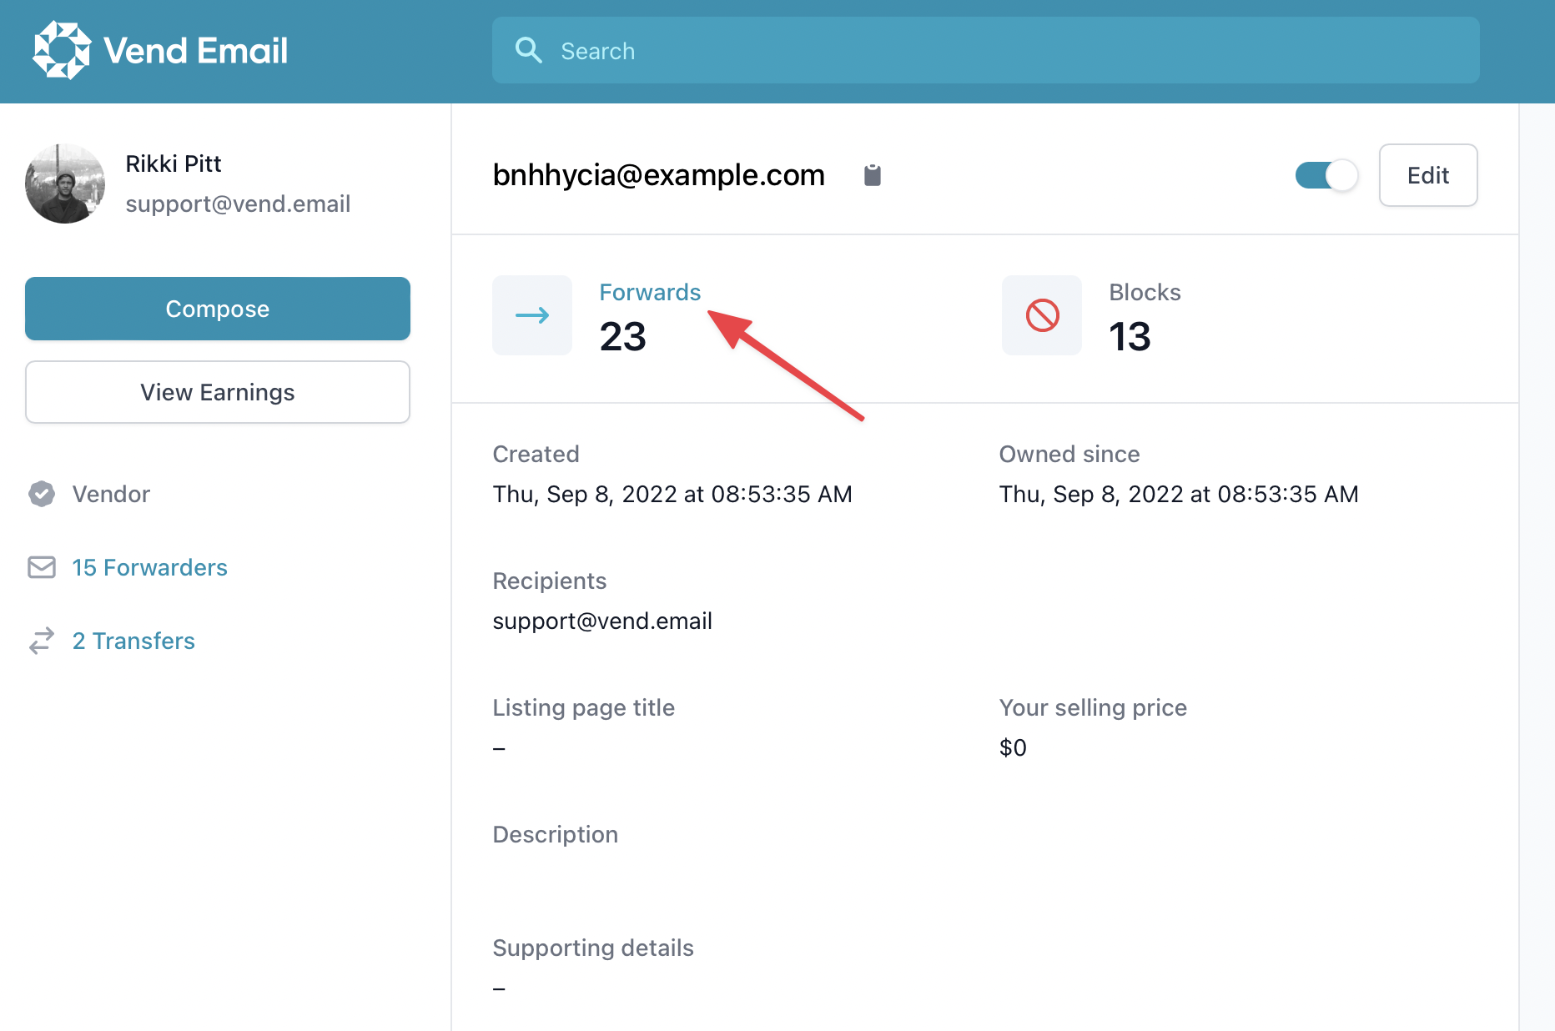Click the Vend Email logo icon
The height and width of the screenshot is (1031, 1555).
click(x=62, y=50)
